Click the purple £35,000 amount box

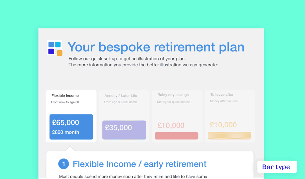coord(124,130)
